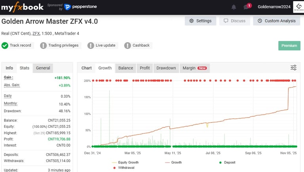Open the notifications bell
The height and width of the screenshot is (172, 304).
[x=234, y=7]
